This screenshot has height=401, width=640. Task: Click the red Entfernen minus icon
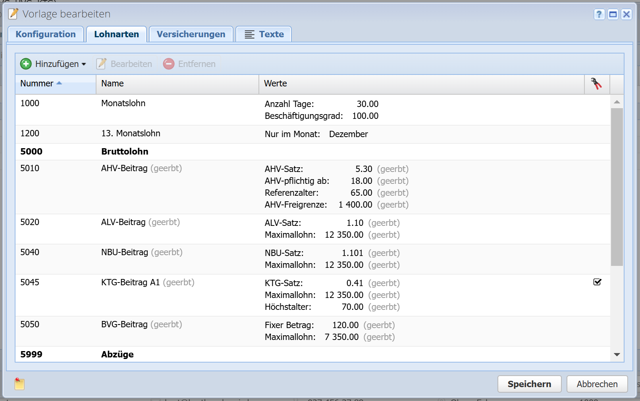click(169, 64)
